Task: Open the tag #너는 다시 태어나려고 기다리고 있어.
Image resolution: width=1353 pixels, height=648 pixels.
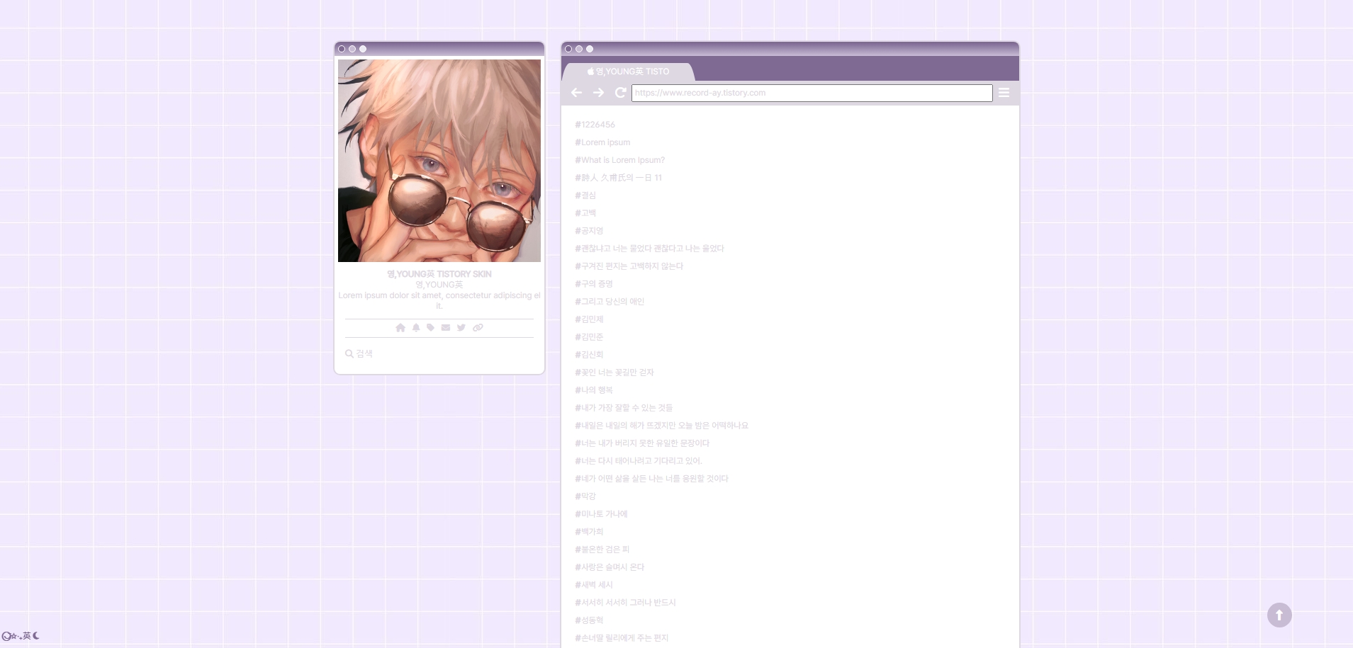Action: [x=639, y=461]
